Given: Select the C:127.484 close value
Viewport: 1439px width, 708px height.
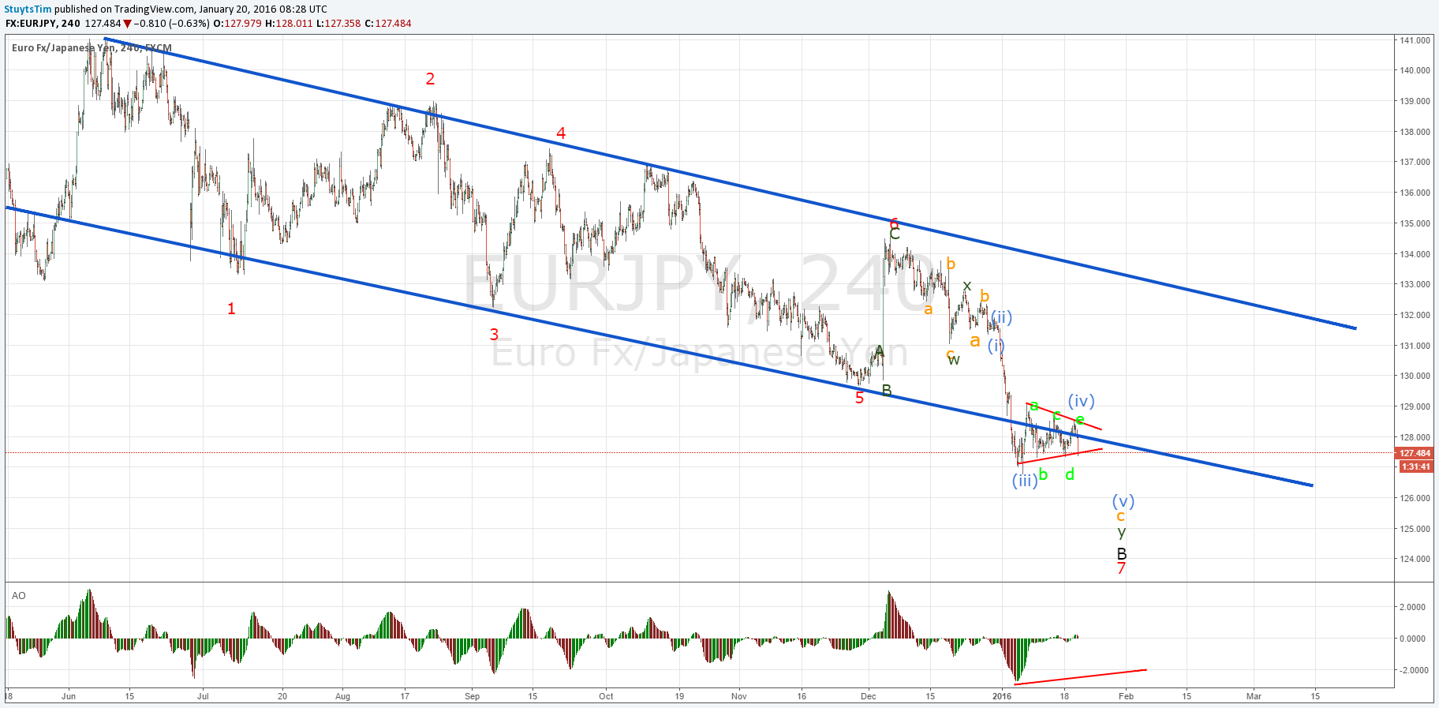Looking at the screenshot, I should pyautogui.click(x=388, y=24).
